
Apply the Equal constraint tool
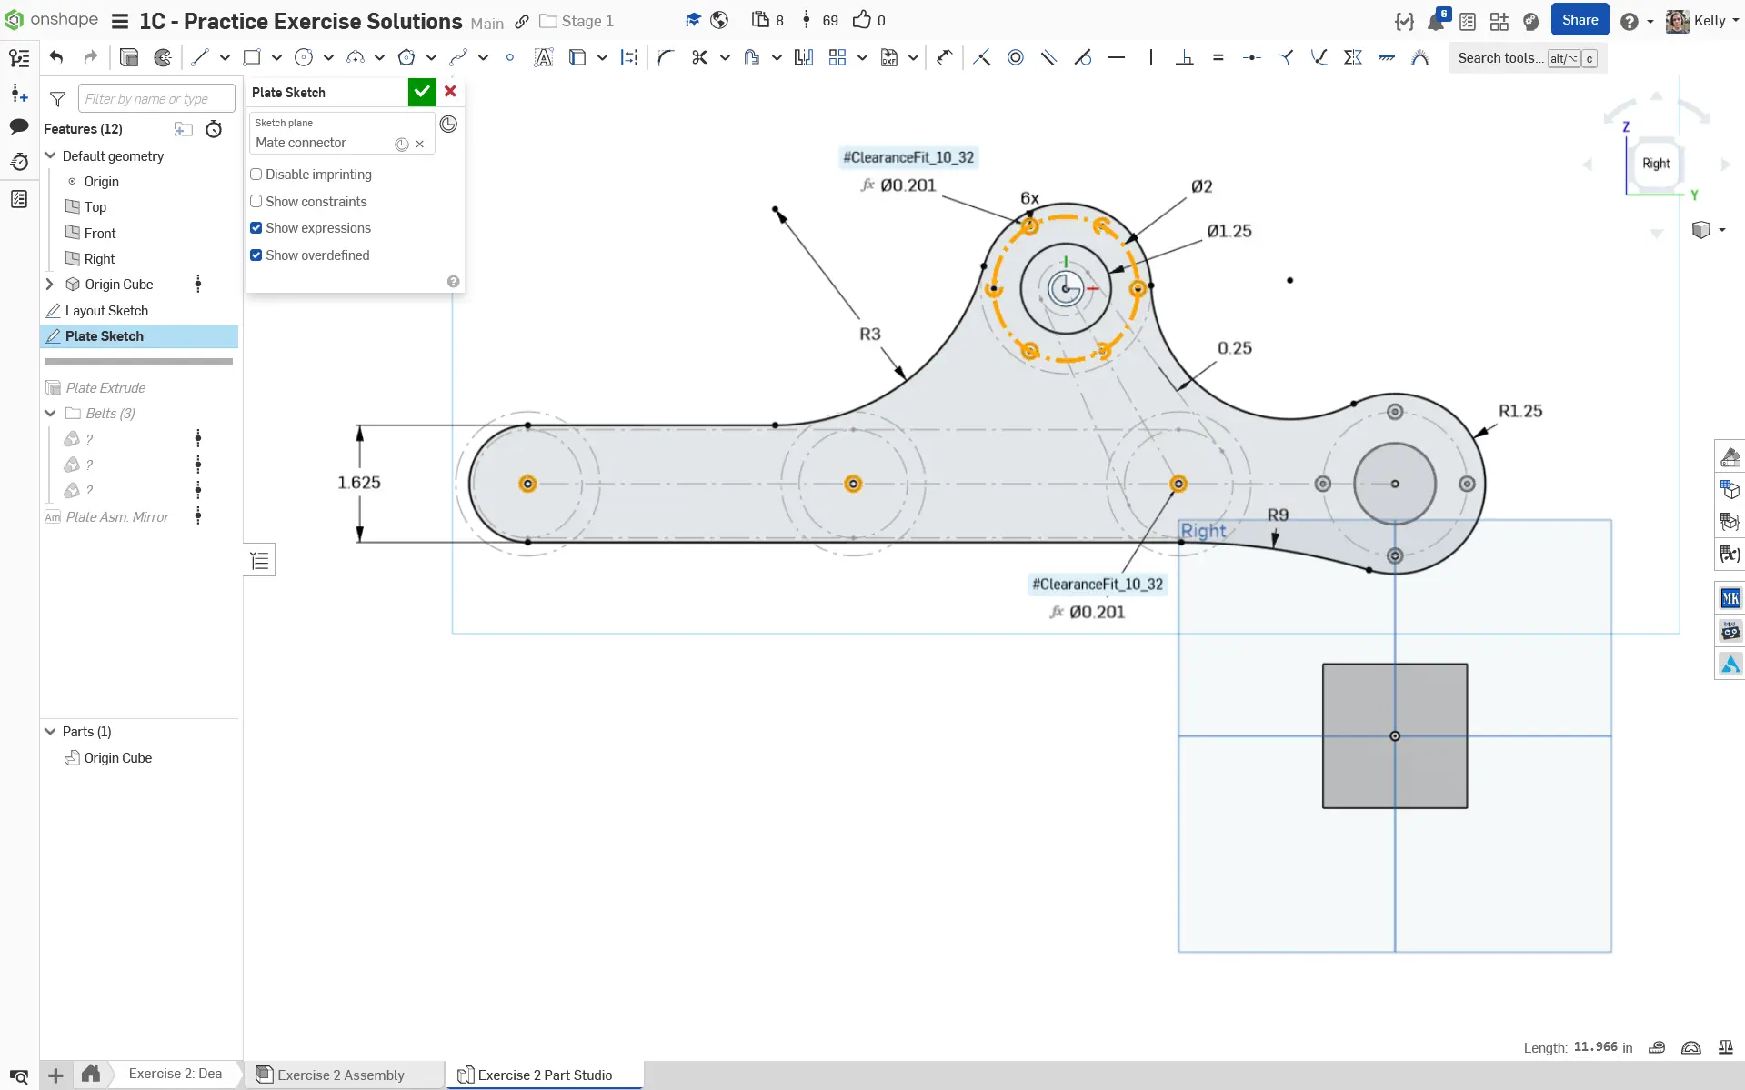click(x=1218, y=57)
